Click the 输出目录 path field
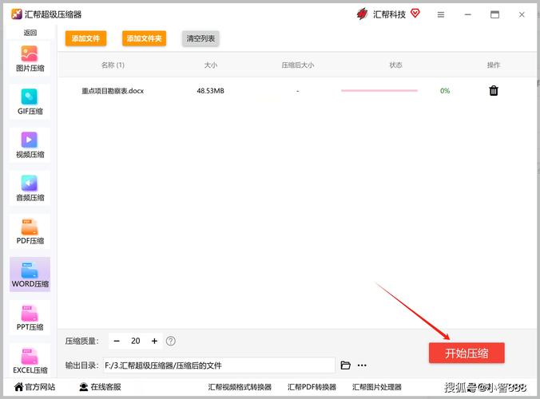Viewport: 540px width, 399px height. tap(219, 365)
